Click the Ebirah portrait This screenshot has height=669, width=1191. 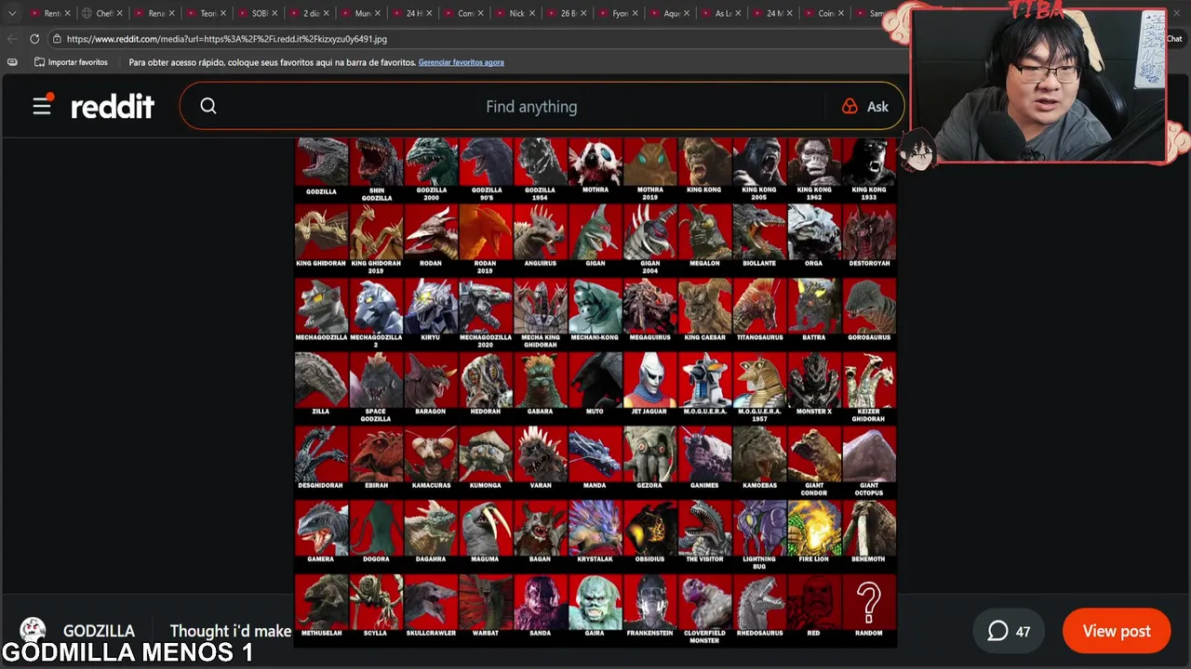pos(377,454)
